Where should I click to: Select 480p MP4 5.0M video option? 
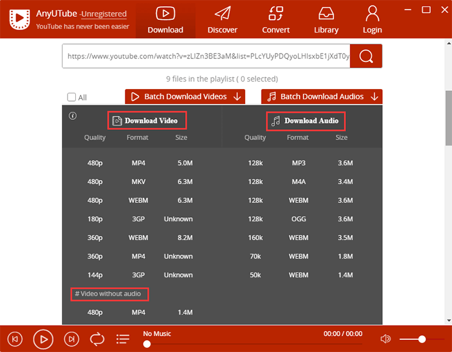click(x=140, y=163)
